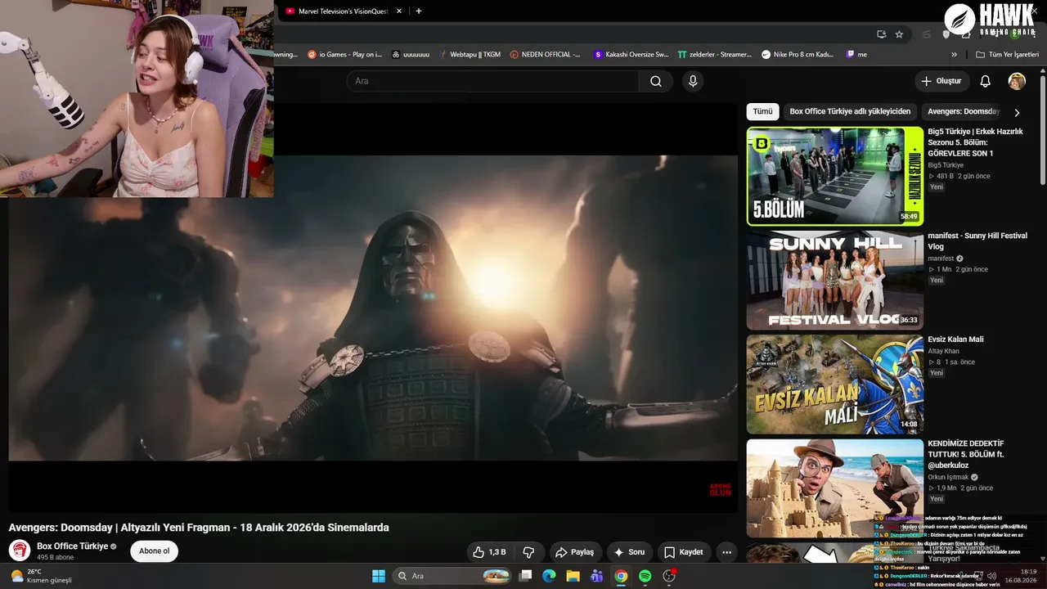Open the Windows Start menu
This screenshot has height=589, width=1047.
click(379, 576)
